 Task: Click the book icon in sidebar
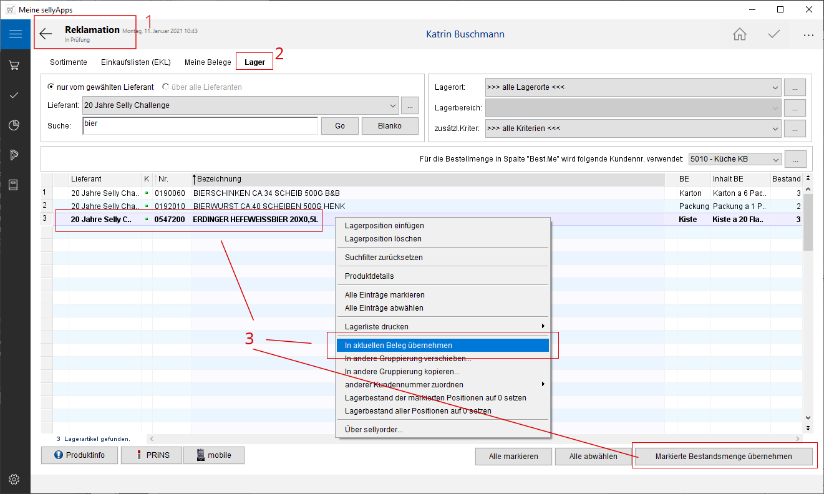[15, 185]
